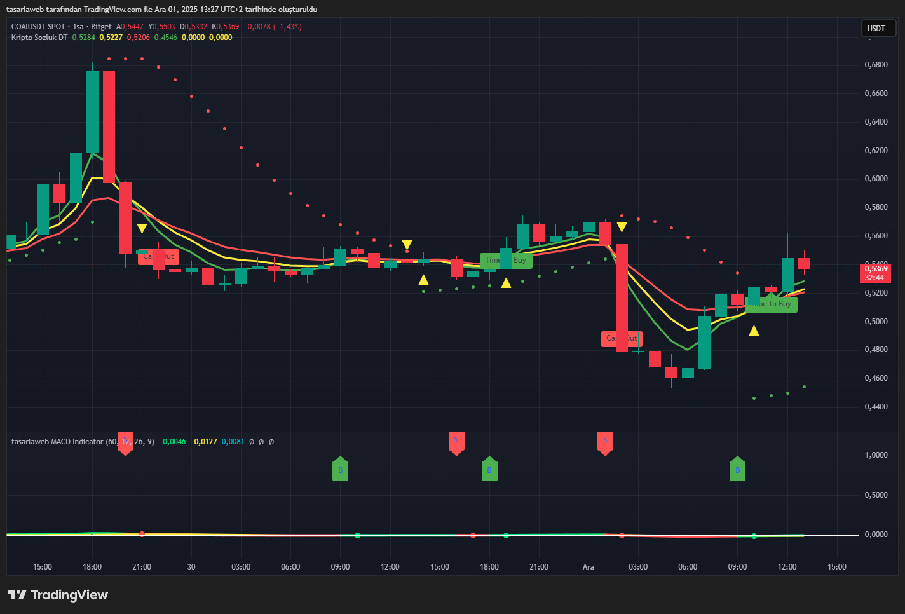Viewport: 905px width, 614px height.
Task: Click the small arrow below the USDT button
Action: [870, 39]
